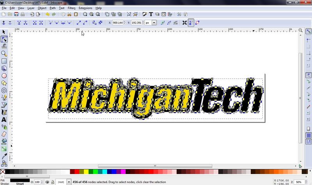312x185 pixels.
Task: Click the horizontal canvas scrollbar
Action: tap(155, 166)
